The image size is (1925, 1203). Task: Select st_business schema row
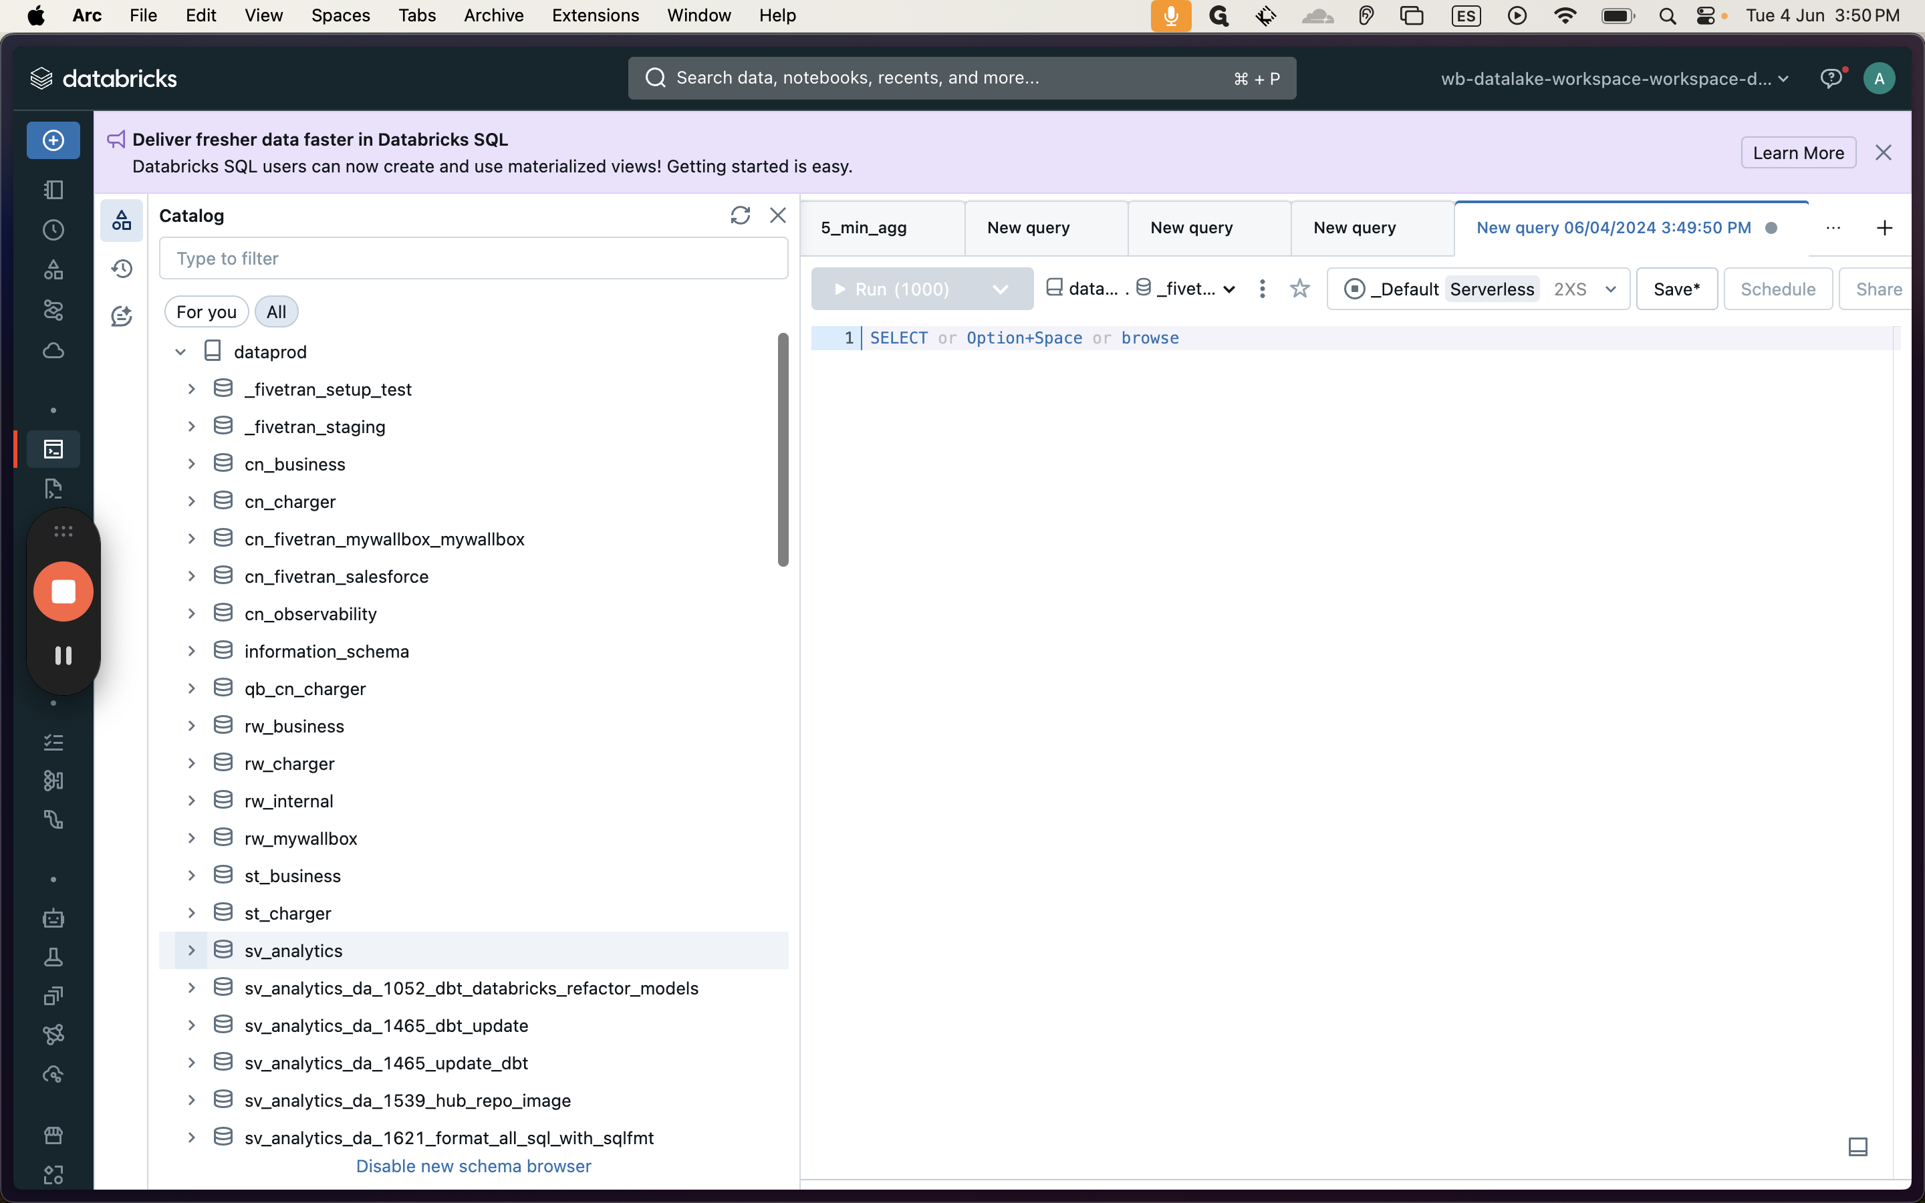click(473, 876)
